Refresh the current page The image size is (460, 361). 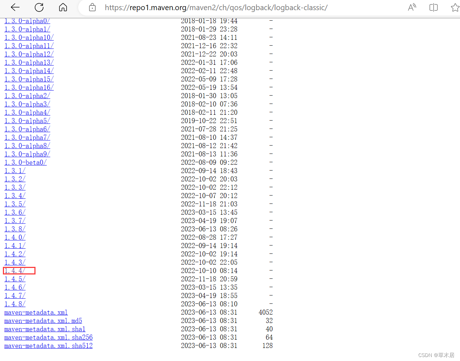(39, 7)
